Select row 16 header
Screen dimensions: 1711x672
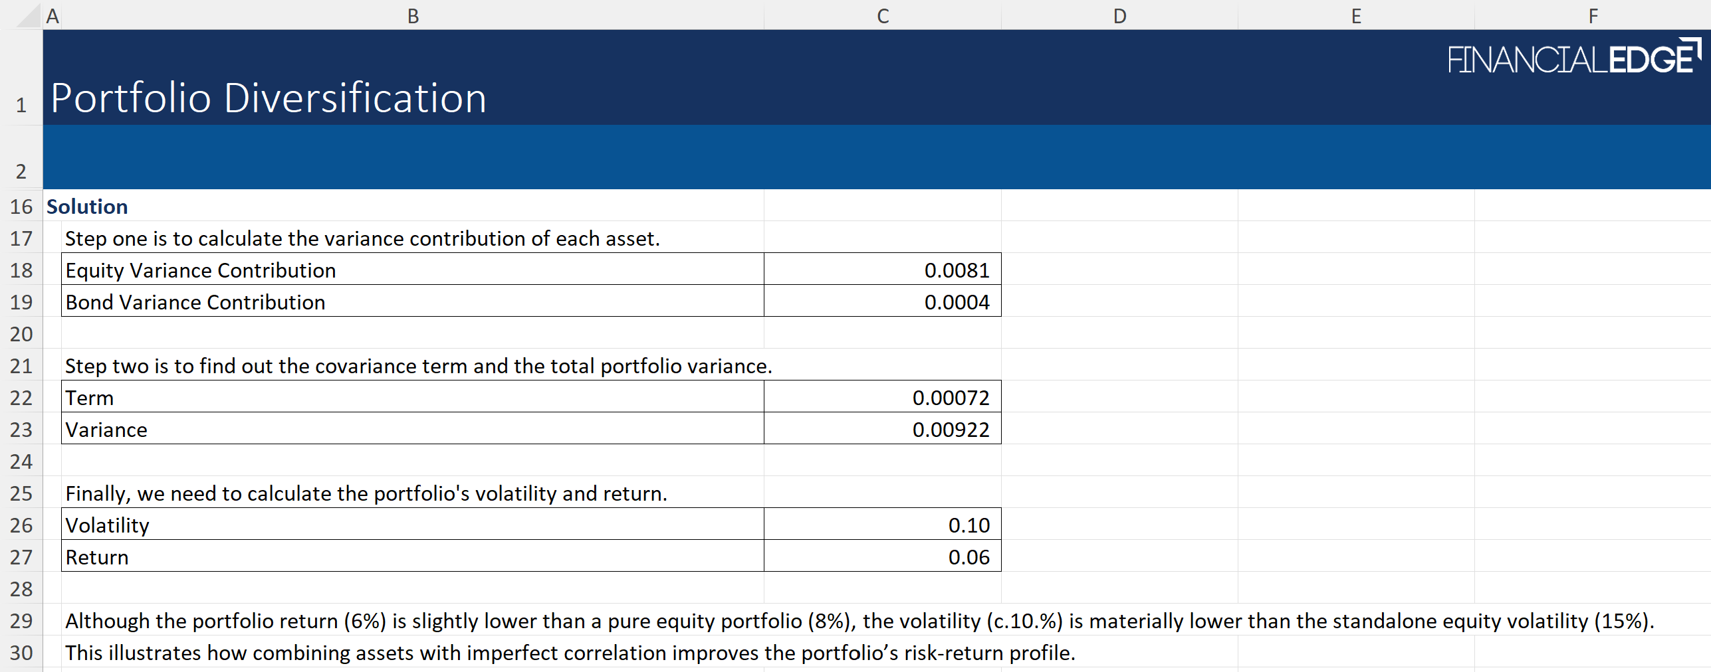pyautogui.click(x=21, y=207)
